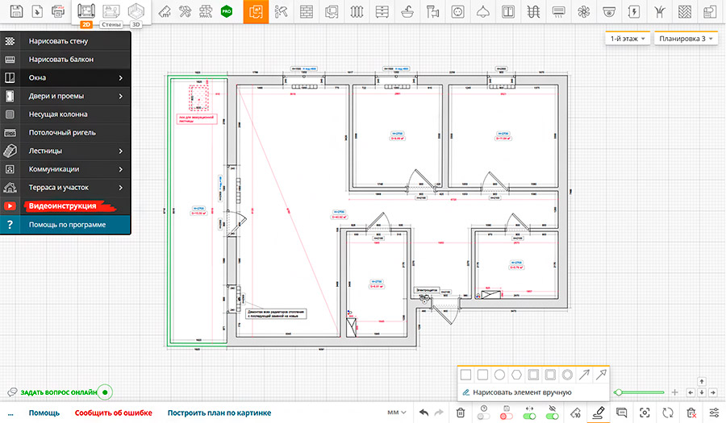Select Нарисовать стену menu item
This screenshot has height=423, width=726.
coord(65,41)
